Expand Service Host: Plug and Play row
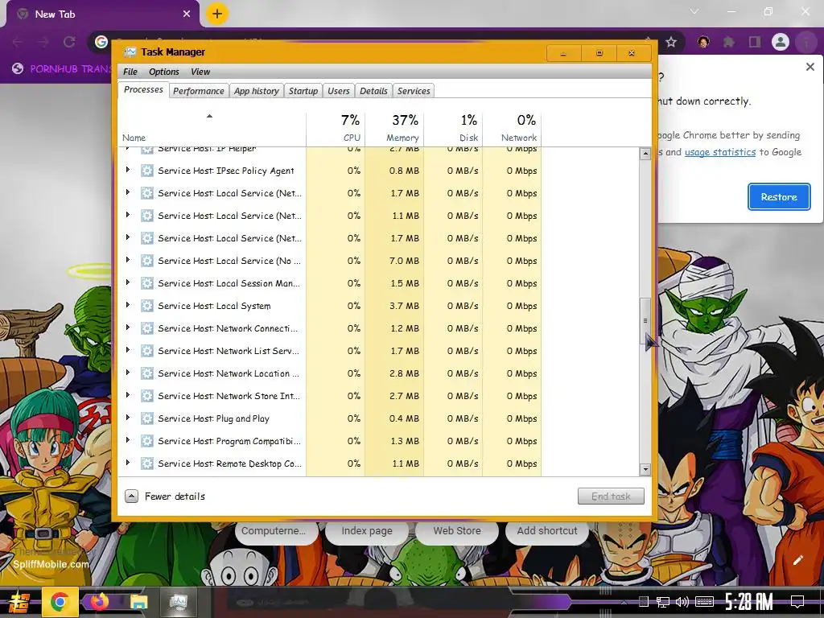 point(127,418)
